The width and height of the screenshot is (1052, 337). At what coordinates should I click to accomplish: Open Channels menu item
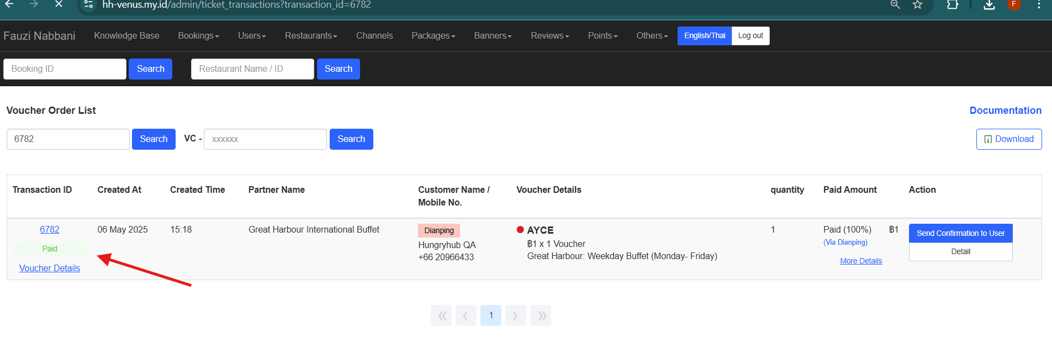point(374,36)
